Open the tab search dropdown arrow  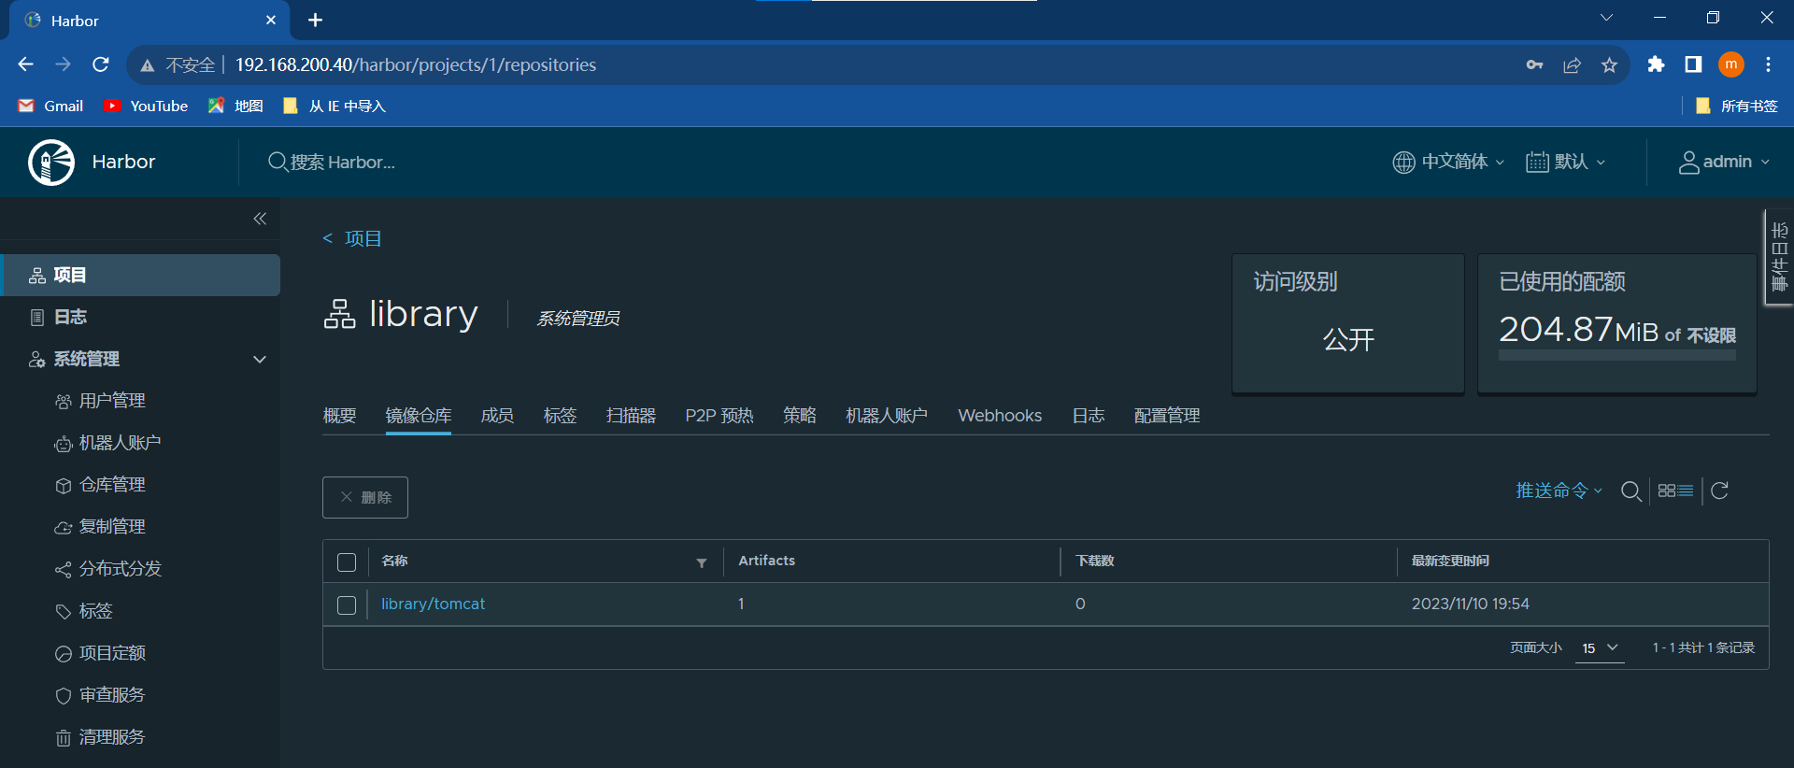pos(1606,18)
